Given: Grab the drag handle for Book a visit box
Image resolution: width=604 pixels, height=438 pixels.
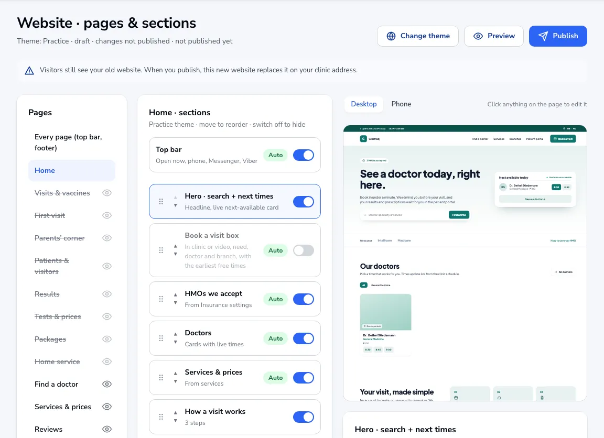Looking at the screenshot, I should pyautogui.click(x=161, y=250).
